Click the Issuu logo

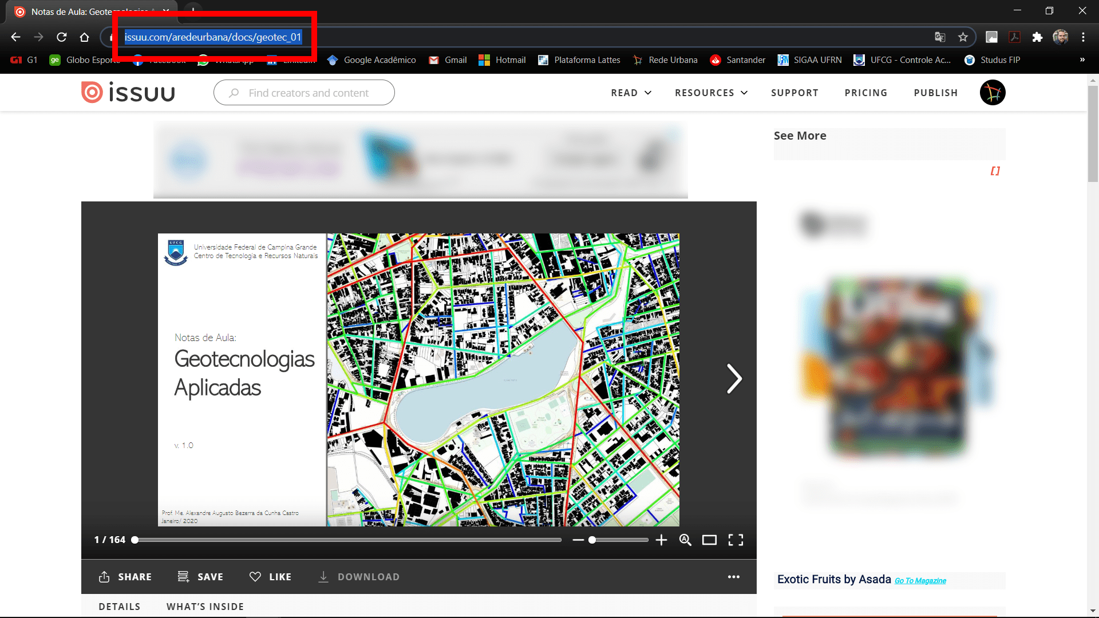[127, 92]
